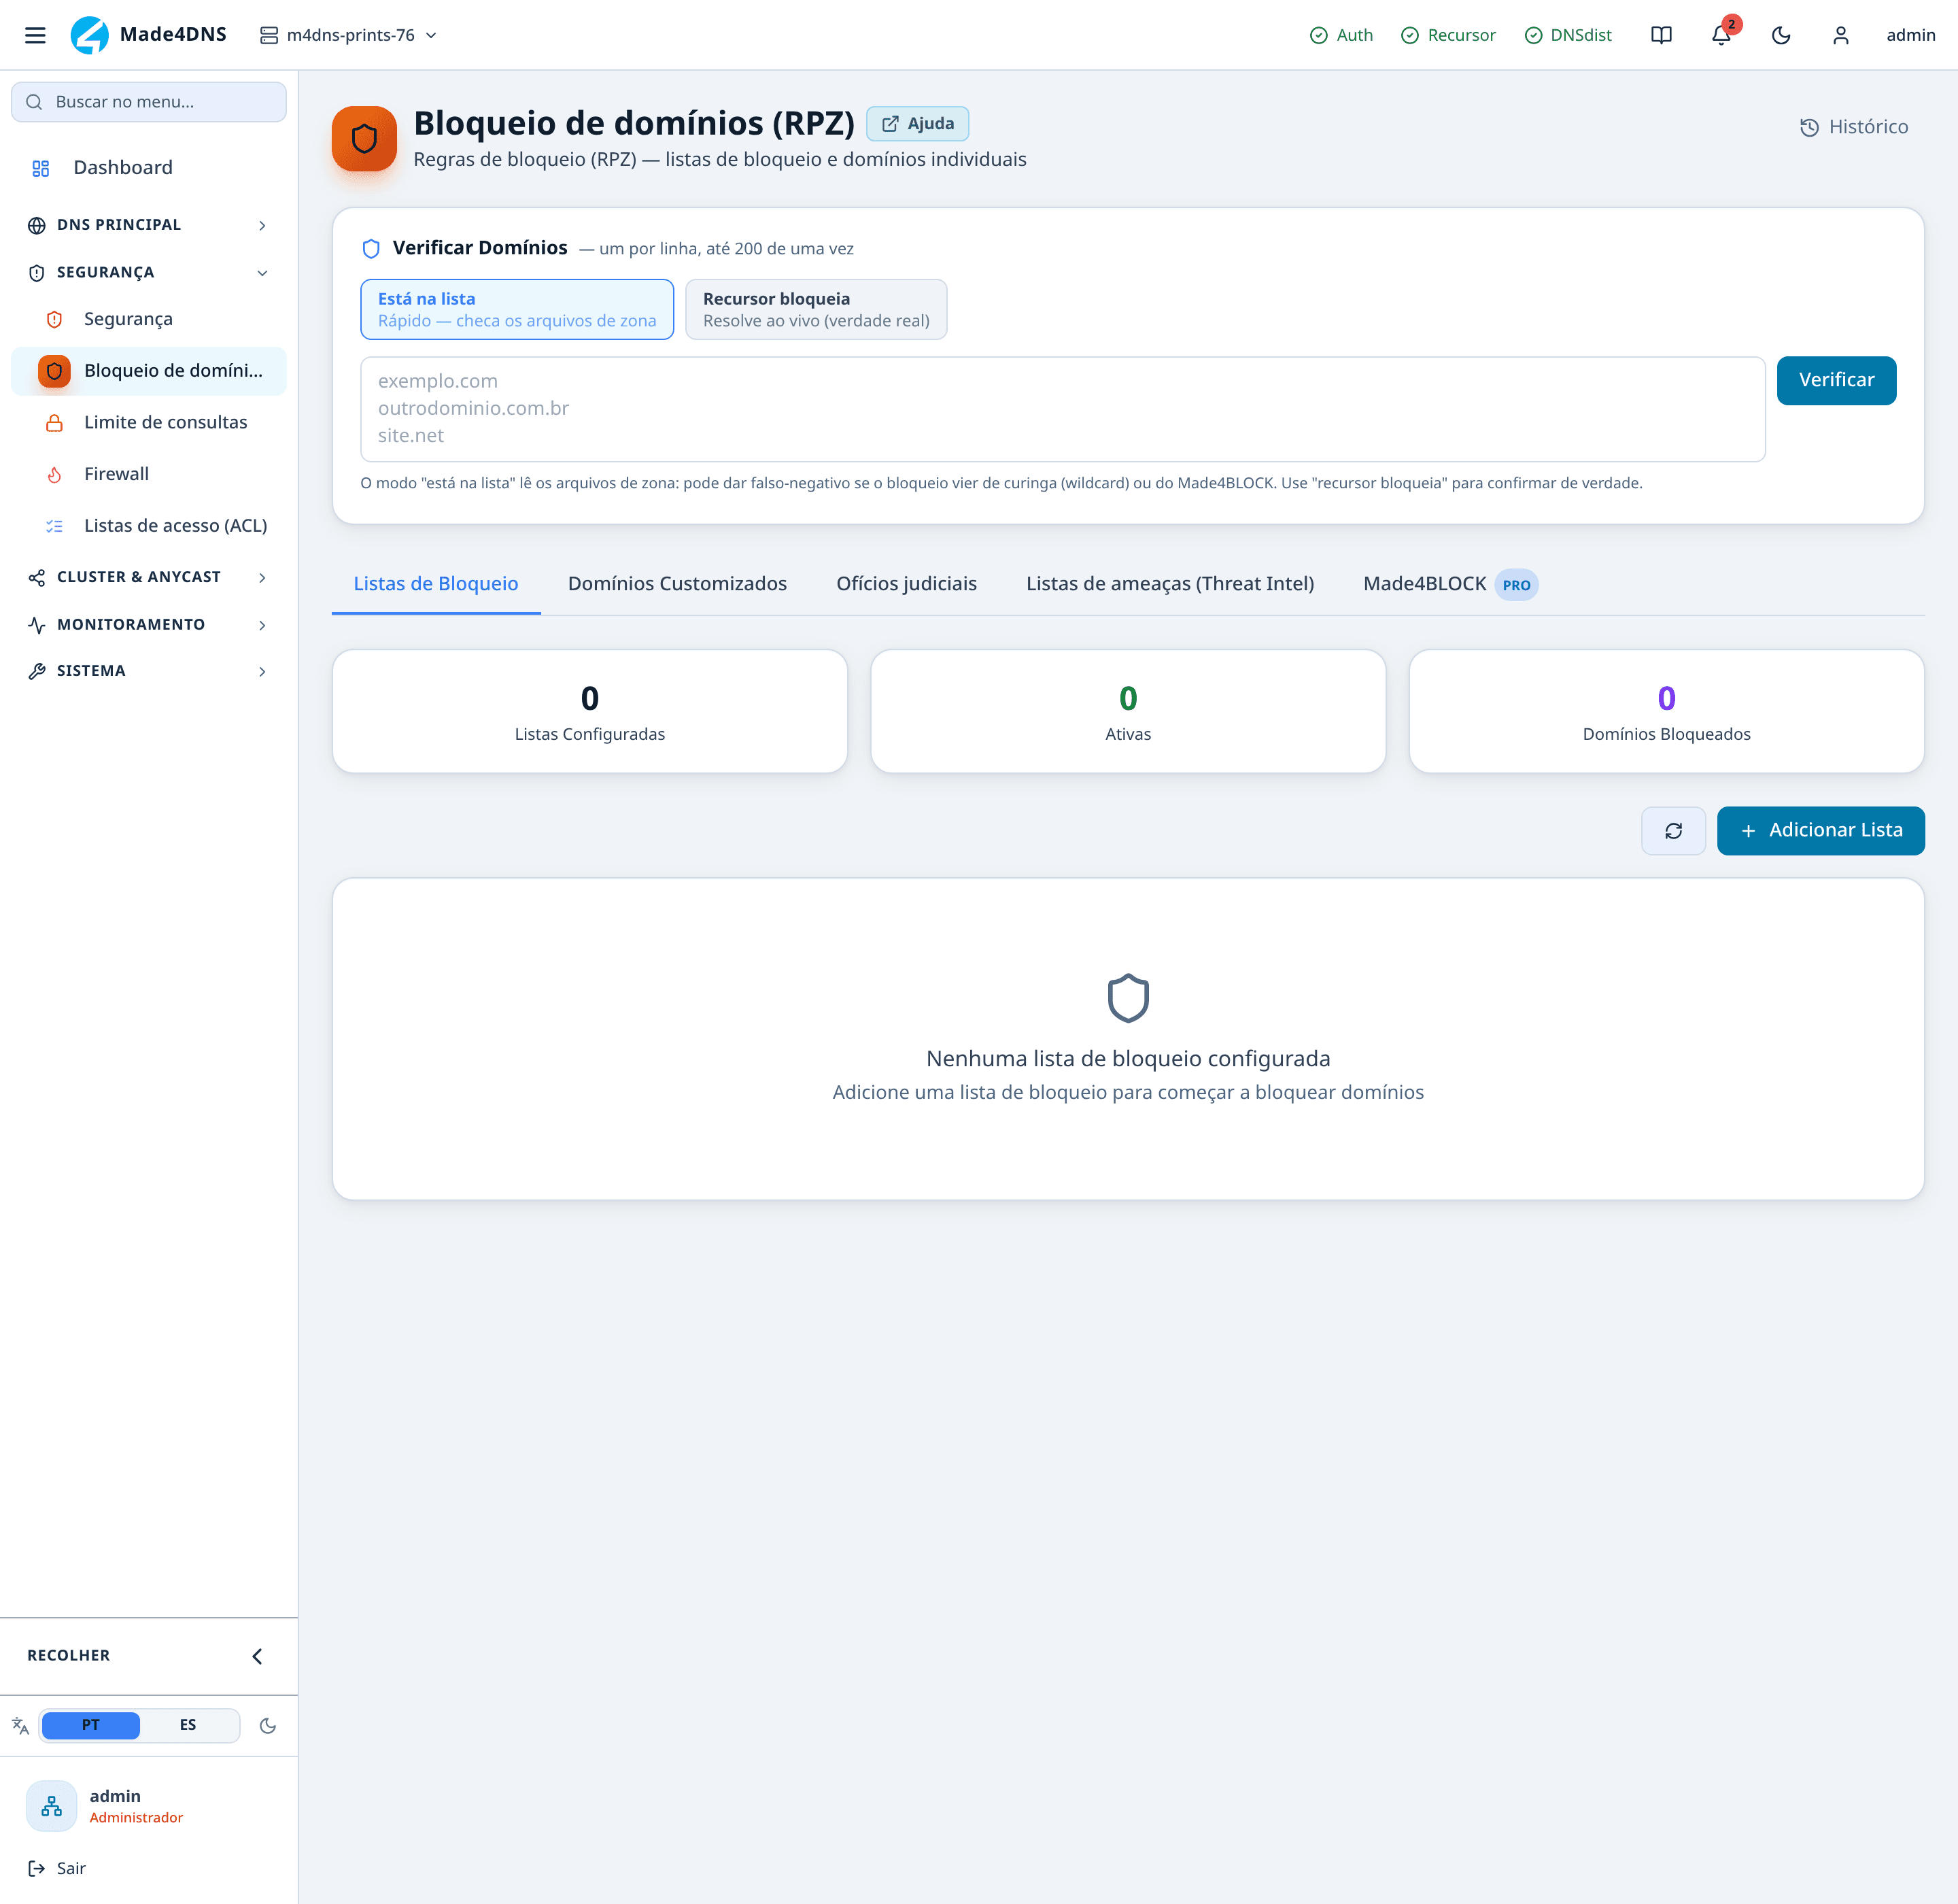Expand the DNS Principal section
The width and height of the screenshot is (1958, 1904).
pyautogui.click(x=149, y=225)
